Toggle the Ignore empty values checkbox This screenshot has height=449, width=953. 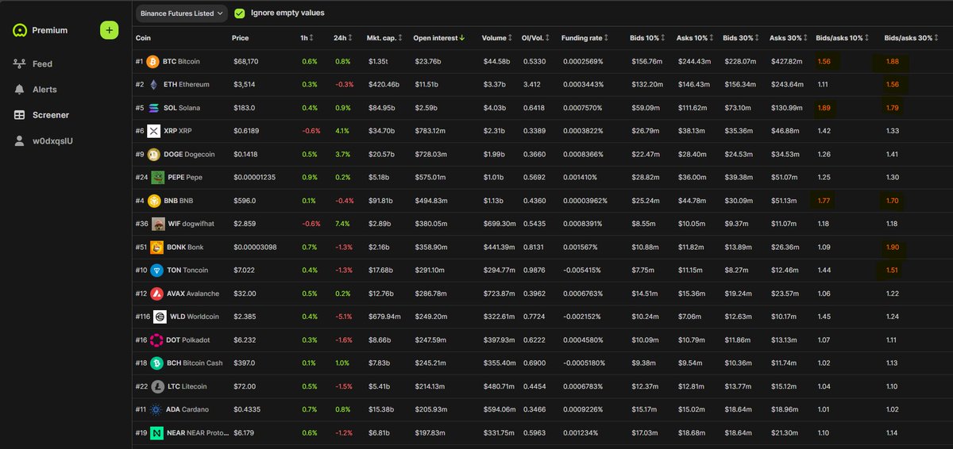[239, 13]
